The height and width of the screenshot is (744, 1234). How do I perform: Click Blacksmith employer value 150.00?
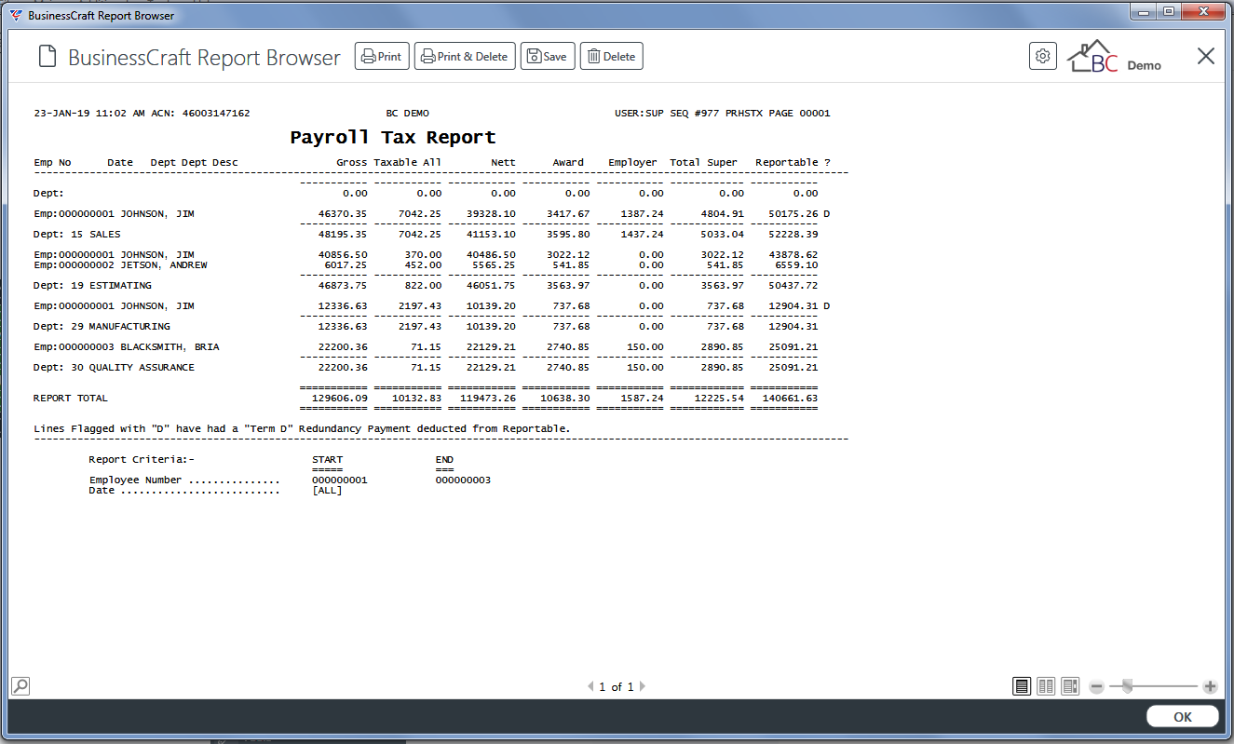645,346
